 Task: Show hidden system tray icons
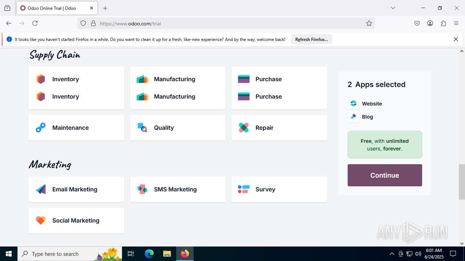(x=392, y=254)
